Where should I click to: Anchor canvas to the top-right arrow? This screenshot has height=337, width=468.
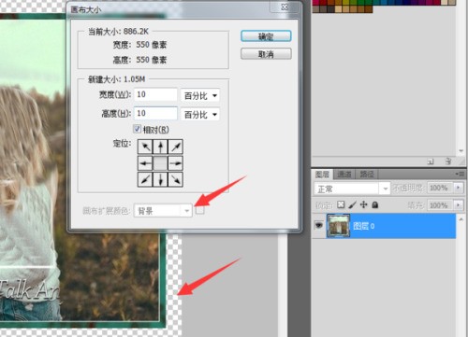[176, 147]
